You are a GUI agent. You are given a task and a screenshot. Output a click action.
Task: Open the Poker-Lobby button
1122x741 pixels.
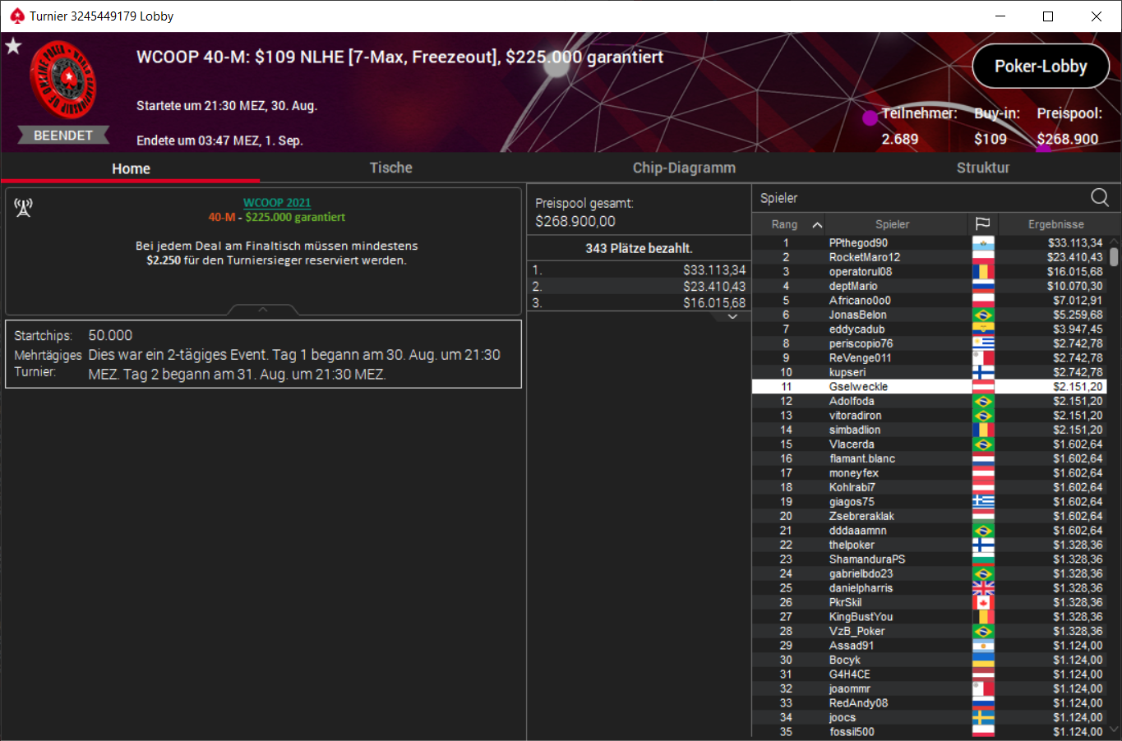point(1041,67)
